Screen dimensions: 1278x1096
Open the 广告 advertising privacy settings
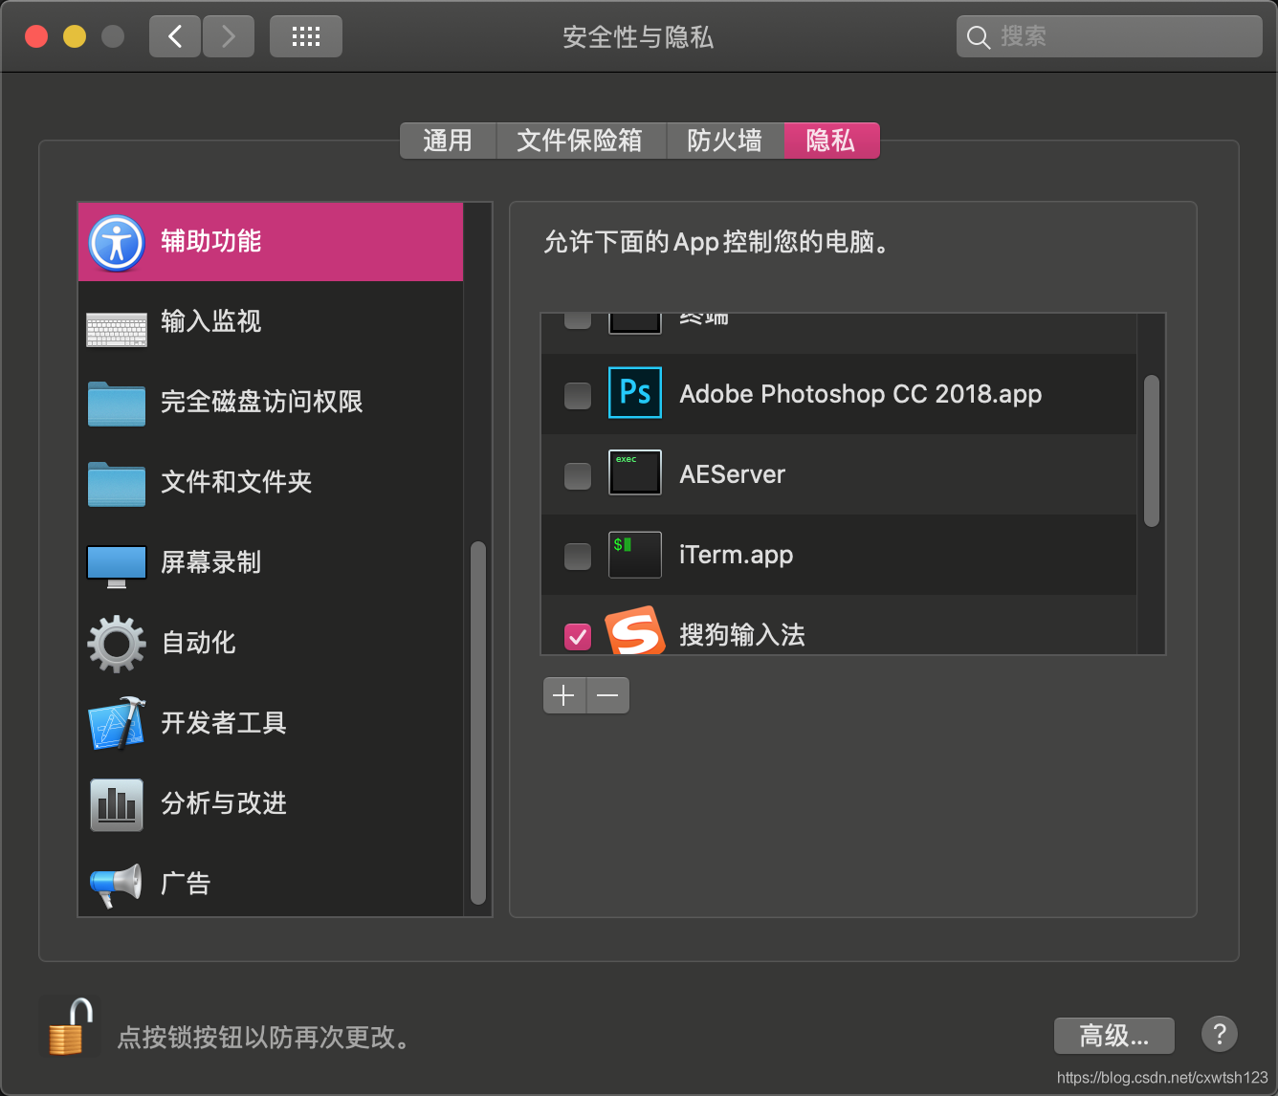point(185,884)
